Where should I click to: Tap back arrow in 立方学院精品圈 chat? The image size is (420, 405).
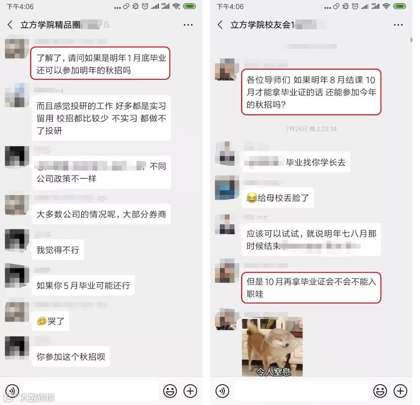(10, 25)
